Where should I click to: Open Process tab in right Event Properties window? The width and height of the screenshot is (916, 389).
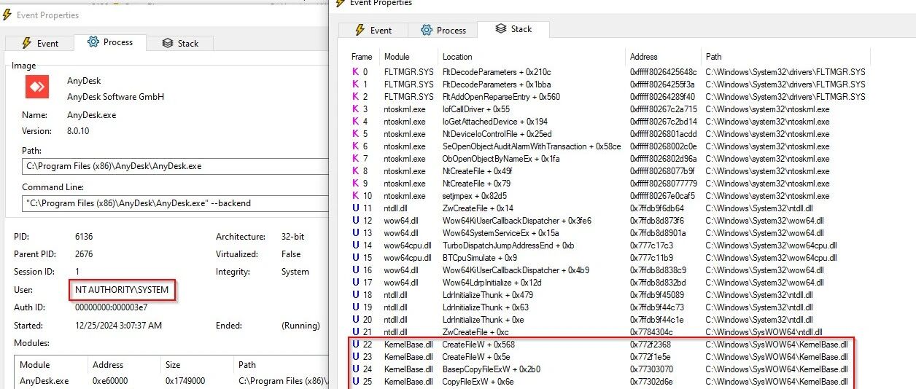443,30
